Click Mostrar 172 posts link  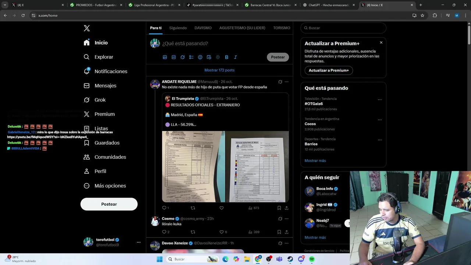(x=219, y=70)
